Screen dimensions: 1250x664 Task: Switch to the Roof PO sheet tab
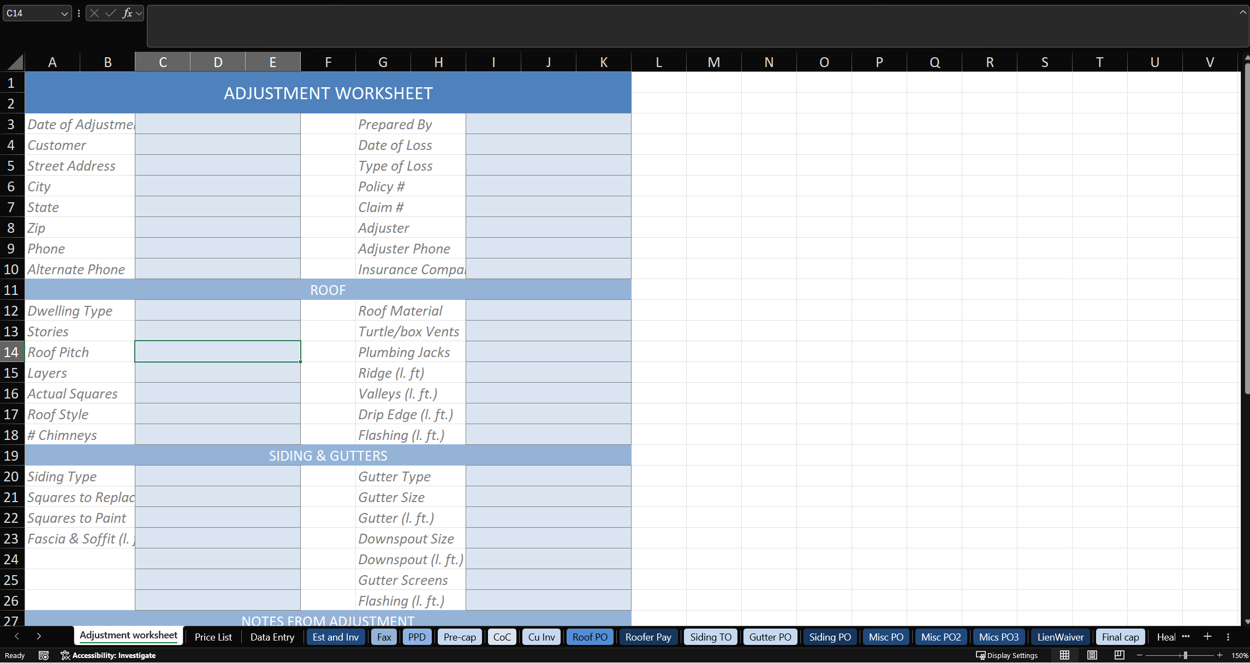(590, 636)
